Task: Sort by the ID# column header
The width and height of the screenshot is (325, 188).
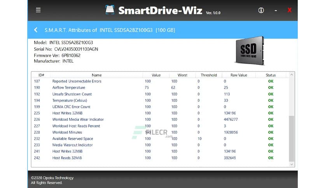Action: pos(41,75)
